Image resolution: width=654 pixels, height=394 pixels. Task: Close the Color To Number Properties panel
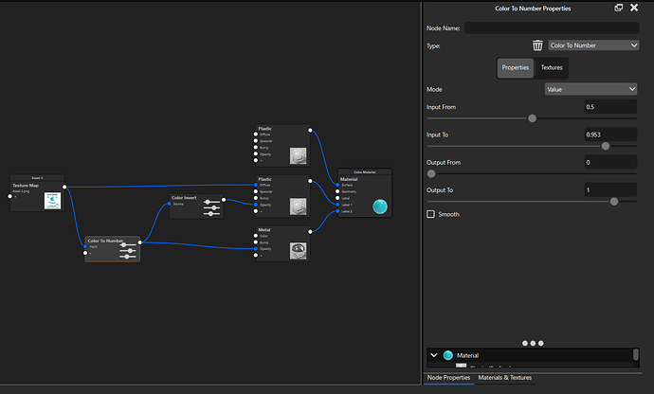click(634, 8)
